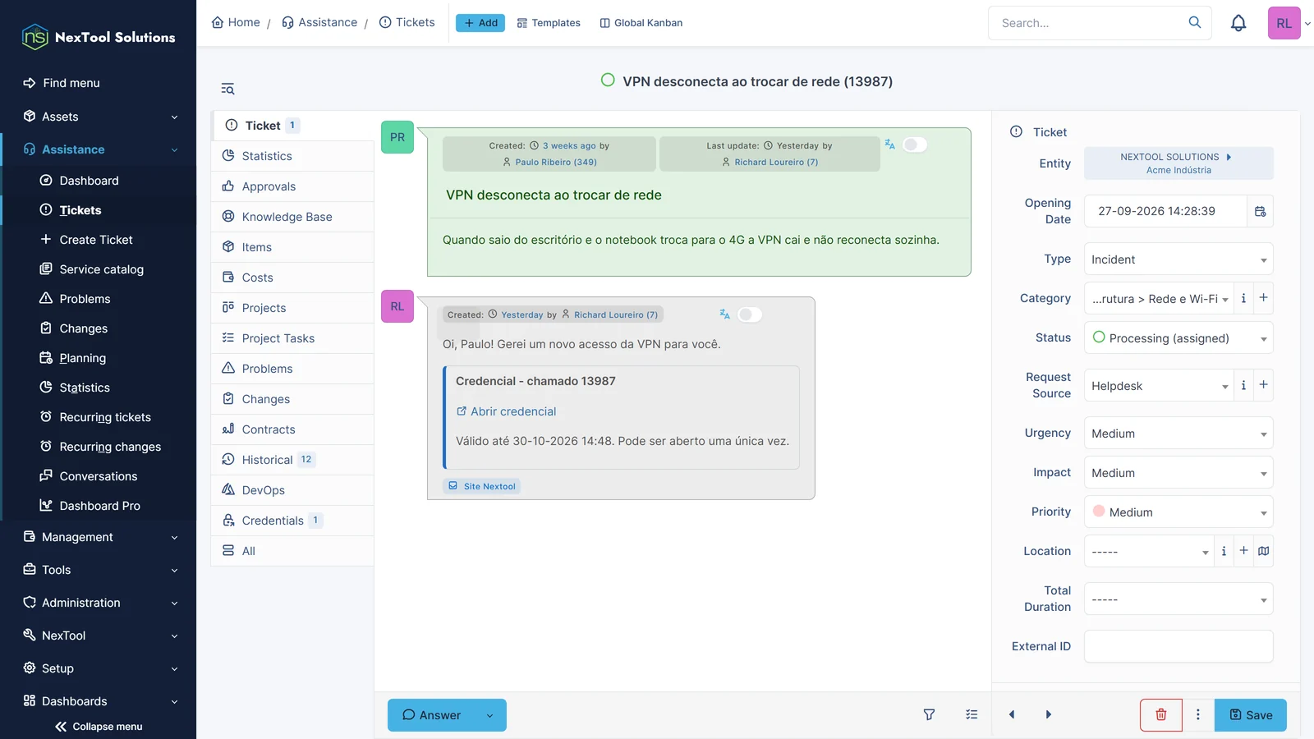Screen dimensions: 1314x739
Task: Show Category info icon
Action: coord(1243,298)
